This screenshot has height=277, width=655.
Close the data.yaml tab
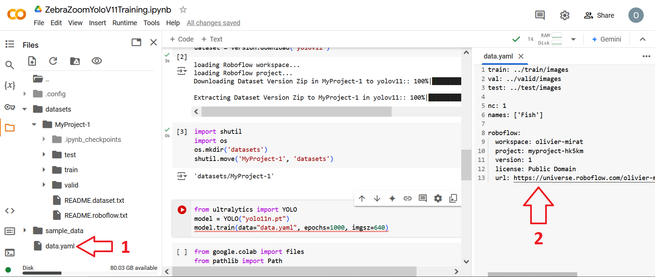pyautogui.click(x=521, y=56)
